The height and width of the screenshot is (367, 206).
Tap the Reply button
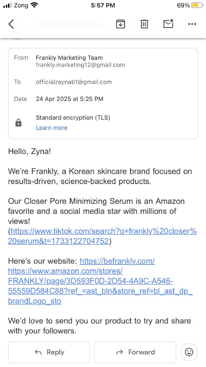click(x=49, y=352)
